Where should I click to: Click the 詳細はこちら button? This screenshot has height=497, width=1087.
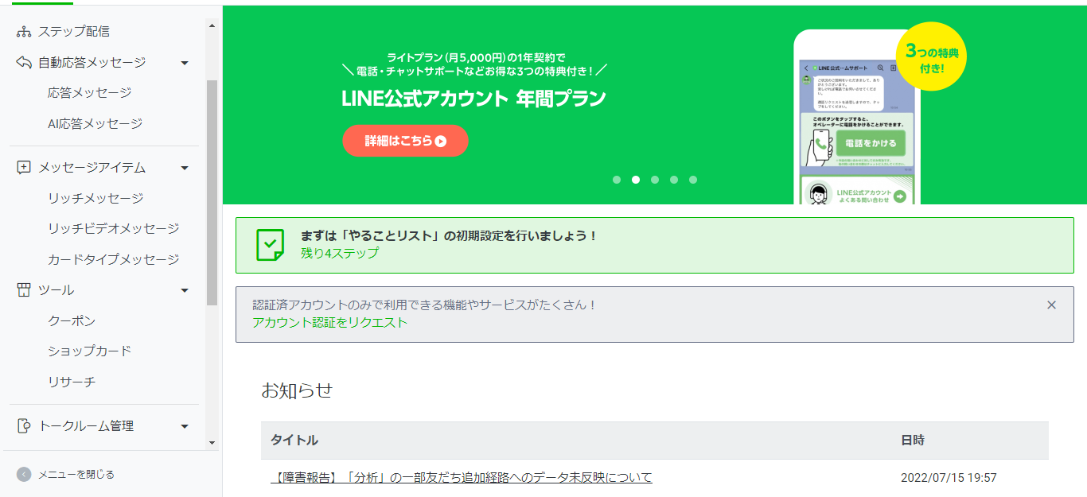[405, 141]
